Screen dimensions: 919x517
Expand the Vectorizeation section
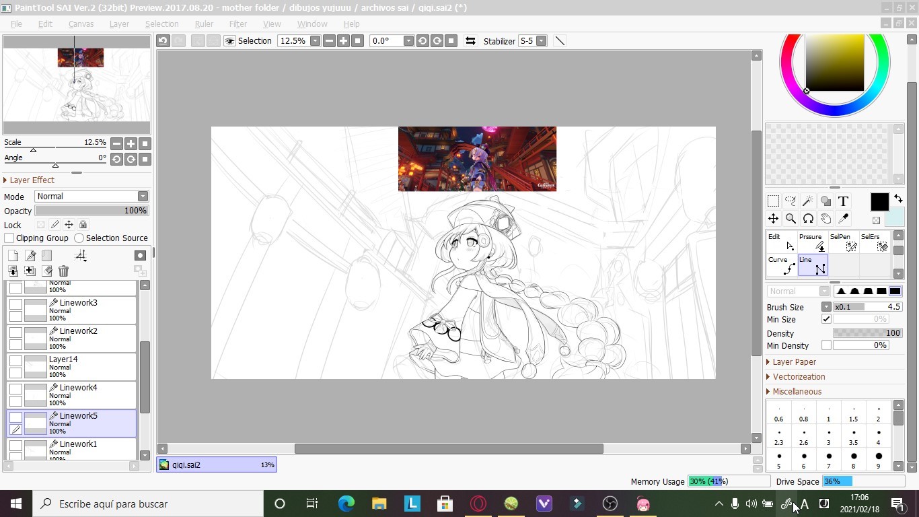(796, 377)
